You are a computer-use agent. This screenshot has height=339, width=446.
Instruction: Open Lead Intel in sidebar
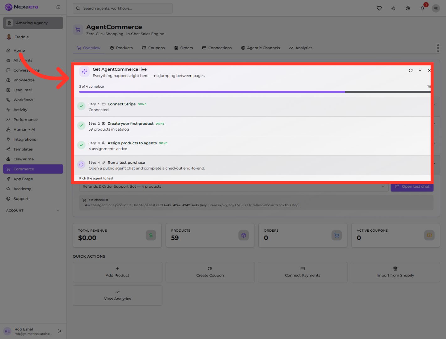[33, 90]
